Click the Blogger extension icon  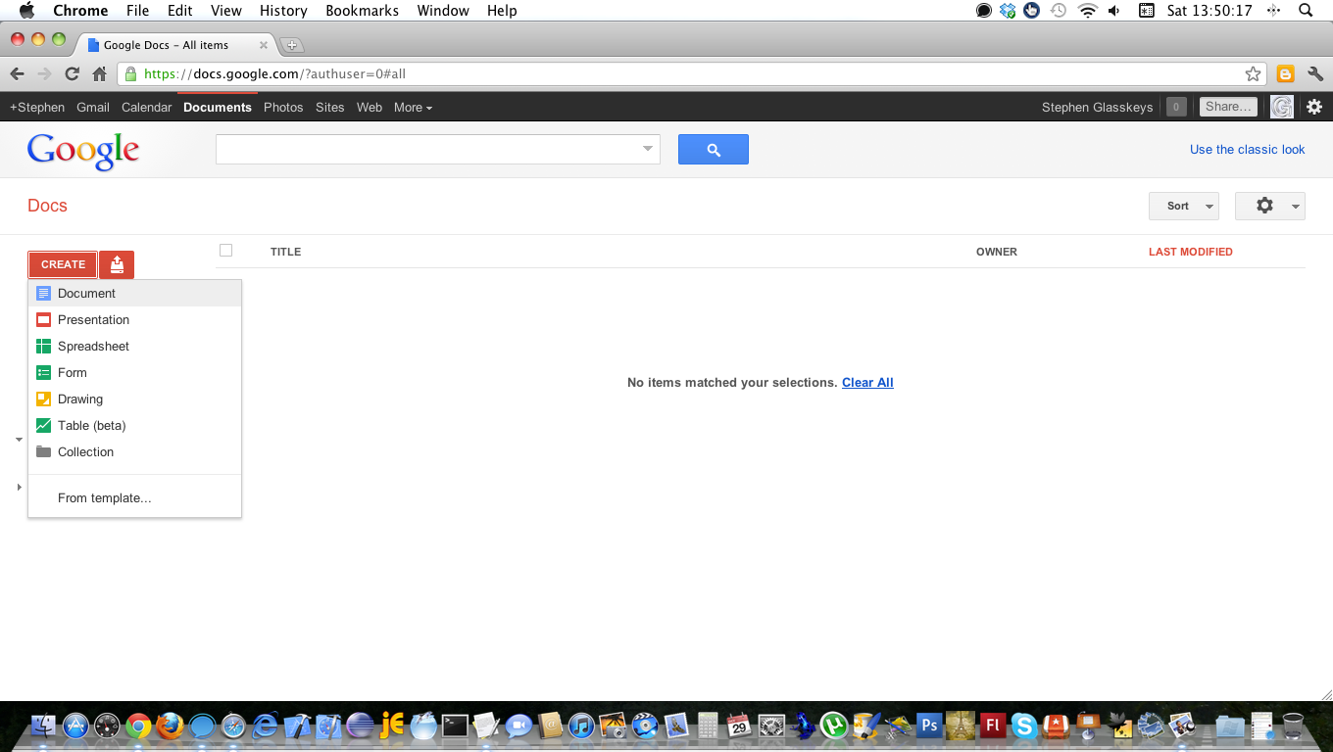point(1285,73)
